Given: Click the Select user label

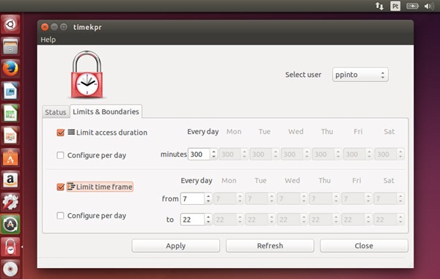Looking at the screenshot, I should point(303,75).
